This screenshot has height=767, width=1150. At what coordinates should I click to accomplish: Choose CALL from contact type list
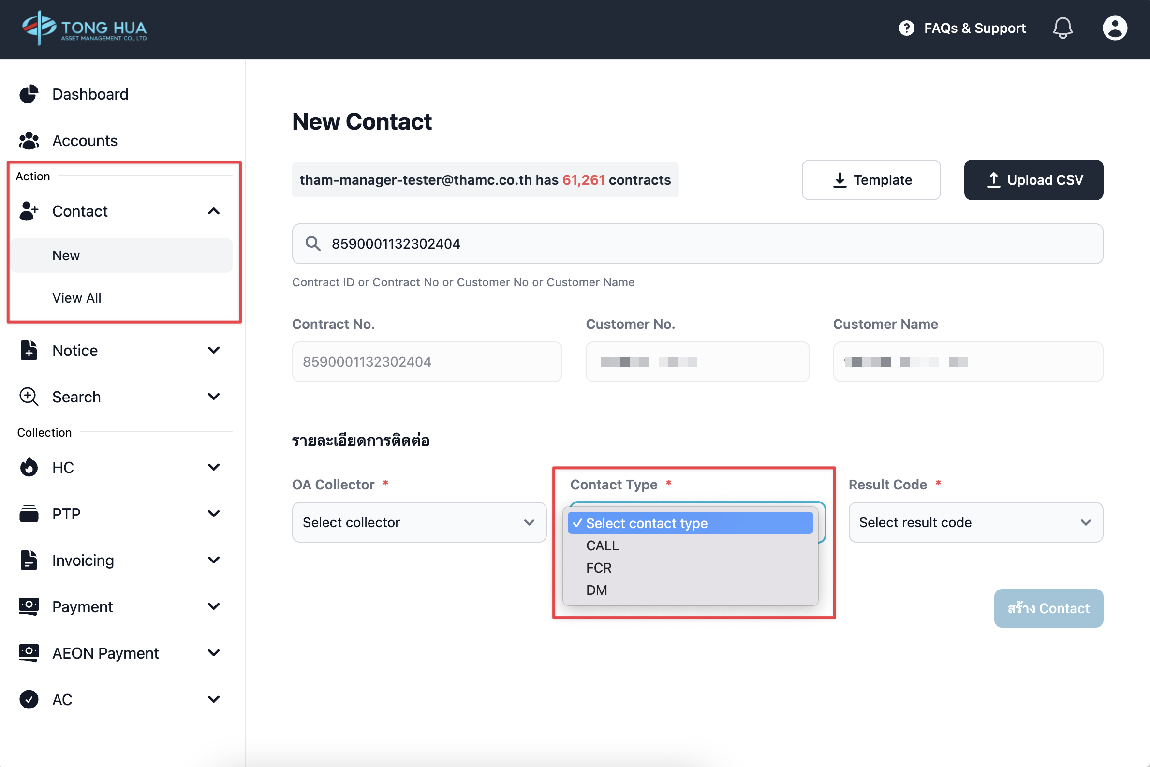click(x=603, y=546)
